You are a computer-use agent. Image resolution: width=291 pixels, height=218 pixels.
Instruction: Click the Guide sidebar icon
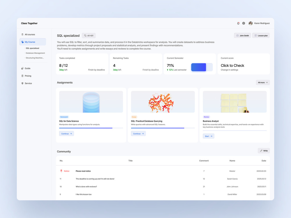tap(22, 68)
